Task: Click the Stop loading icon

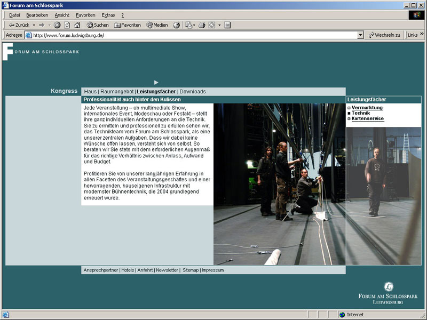Action: 57,25
